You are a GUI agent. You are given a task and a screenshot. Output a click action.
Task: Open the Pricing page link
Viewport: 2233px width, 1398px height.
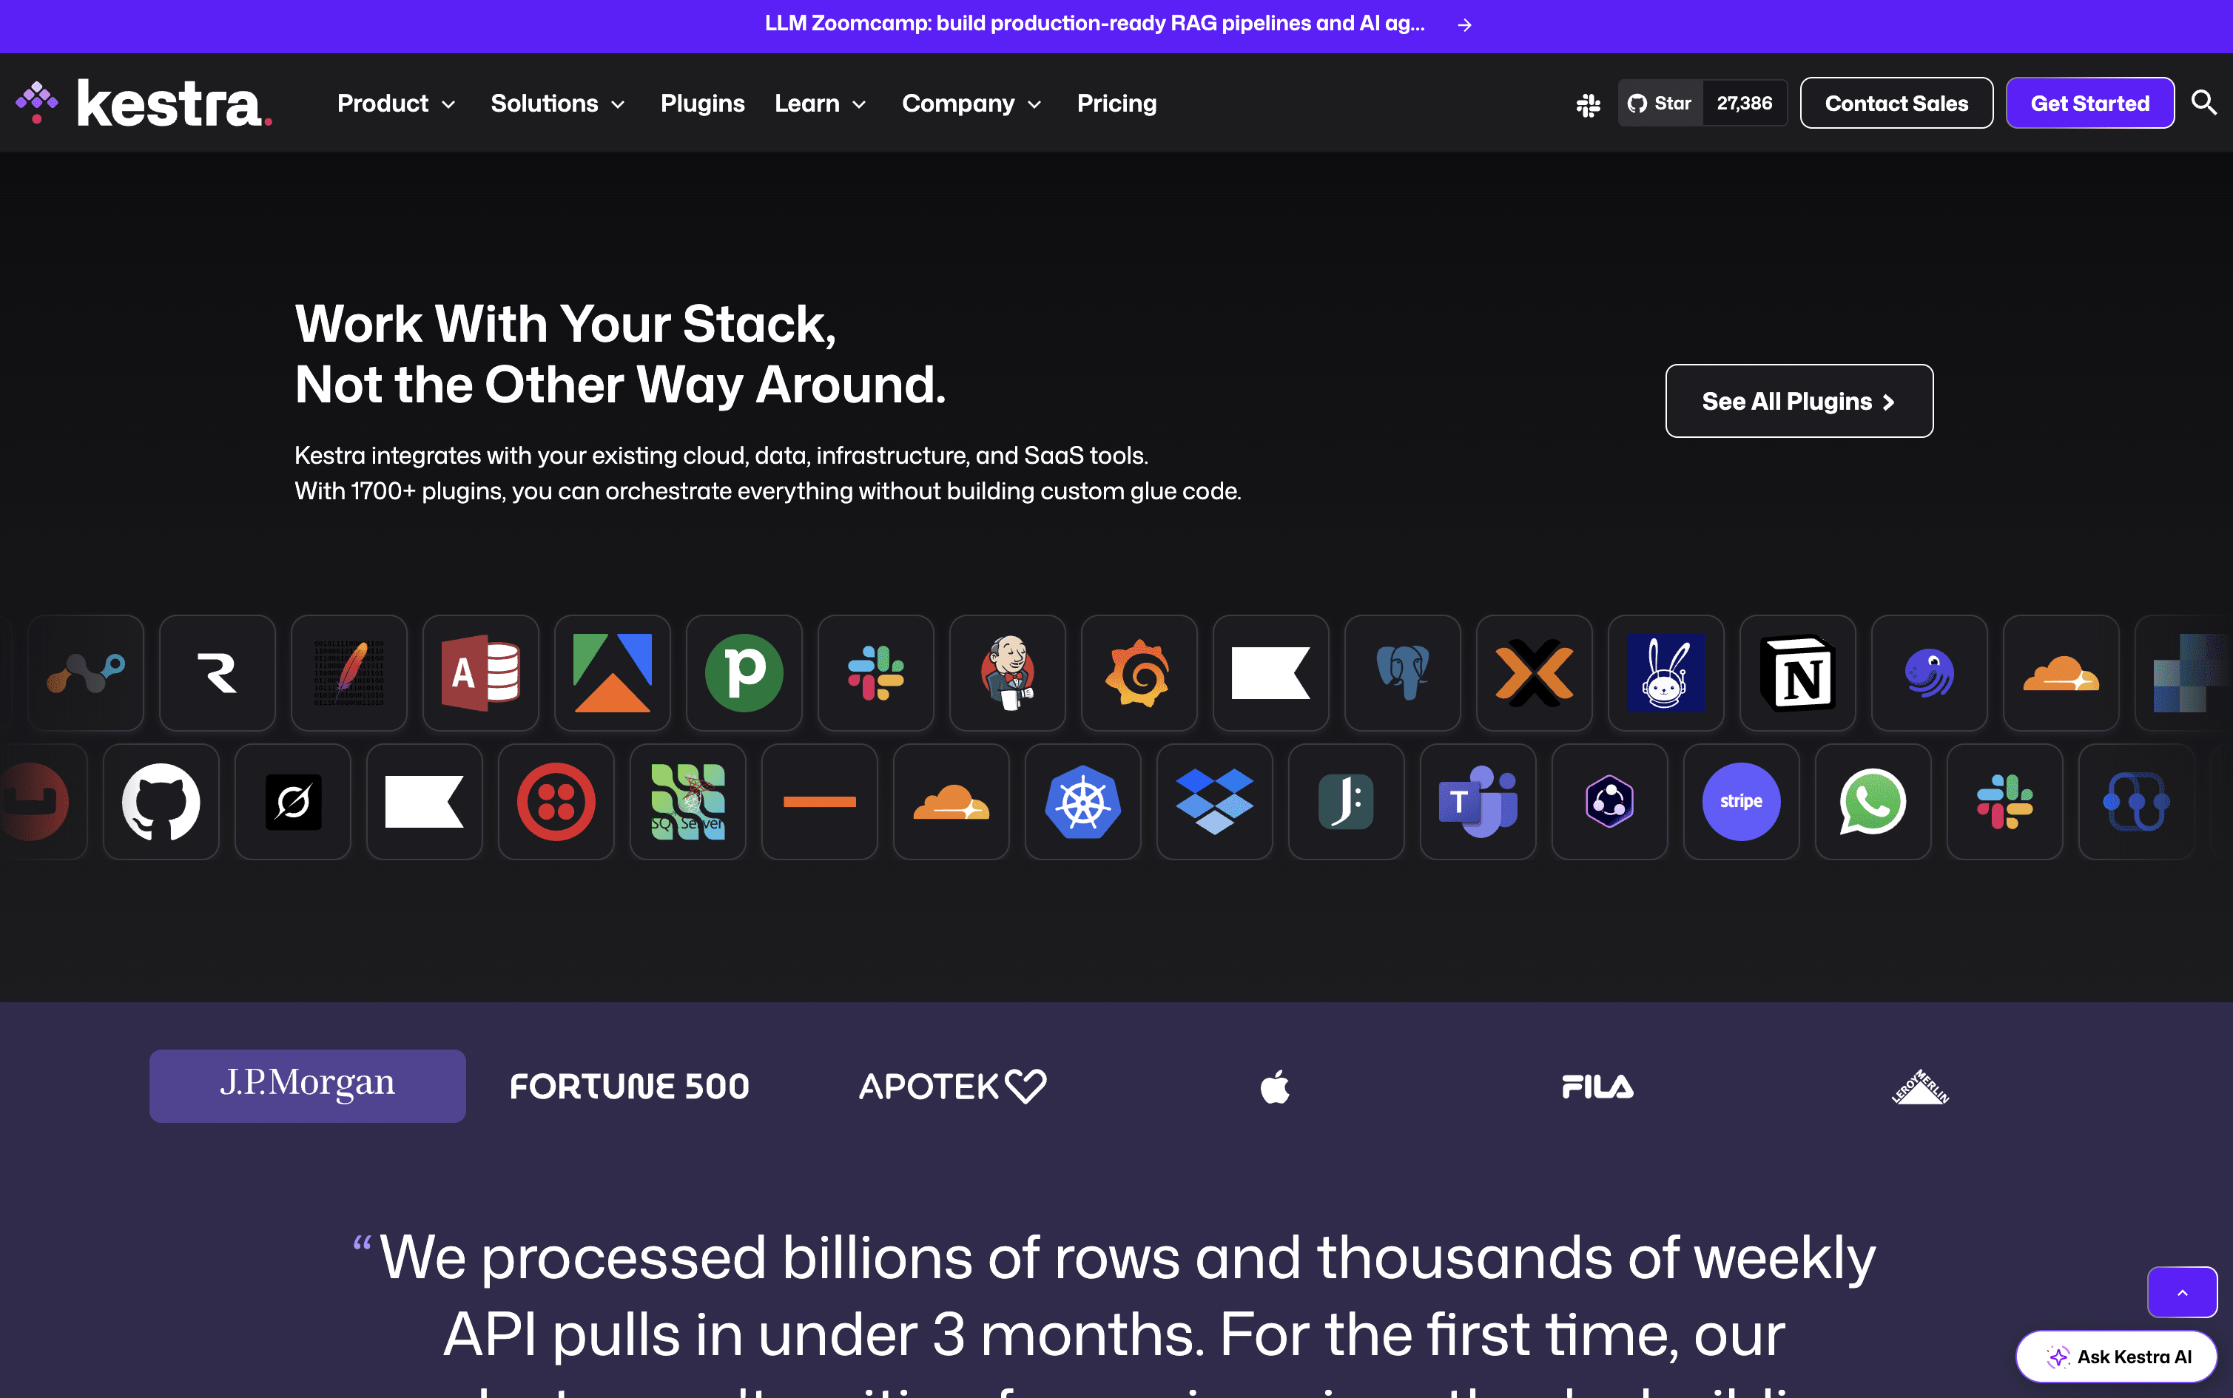pos(1116,104)
